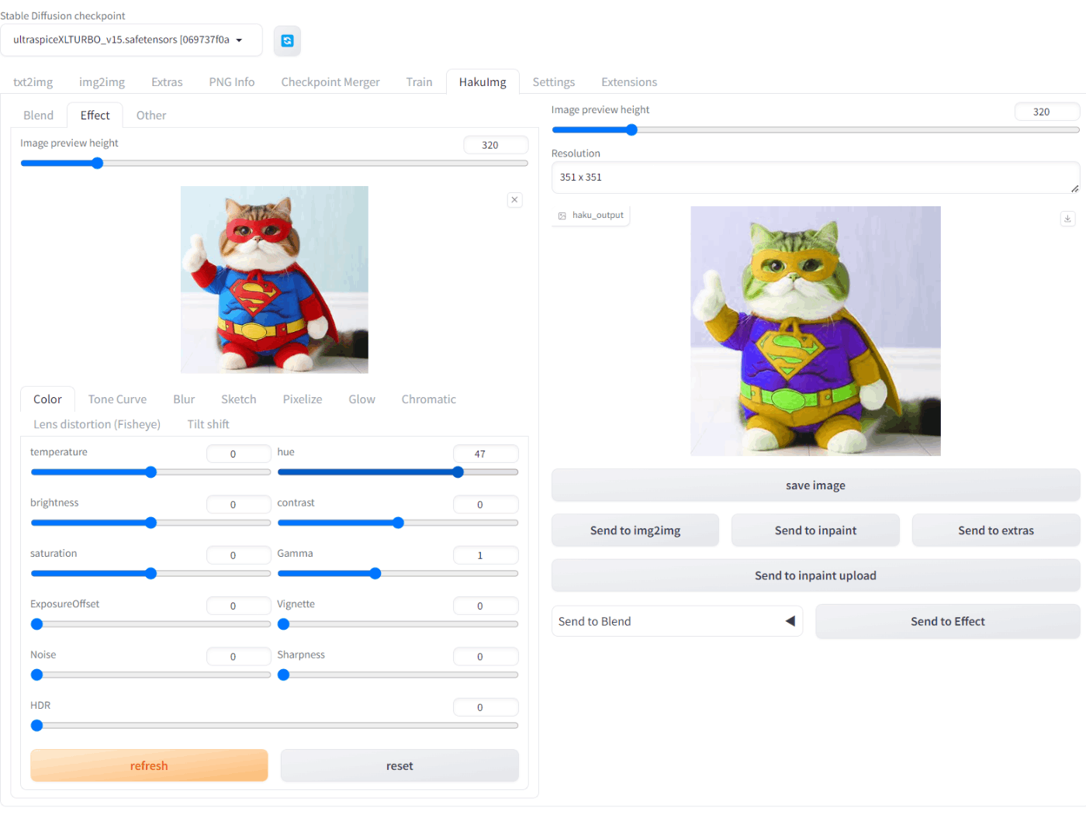This screenshot has height=815, width=1086.
Task: Click the save image button
Action: pyautogui.click(x=815, y=485)
